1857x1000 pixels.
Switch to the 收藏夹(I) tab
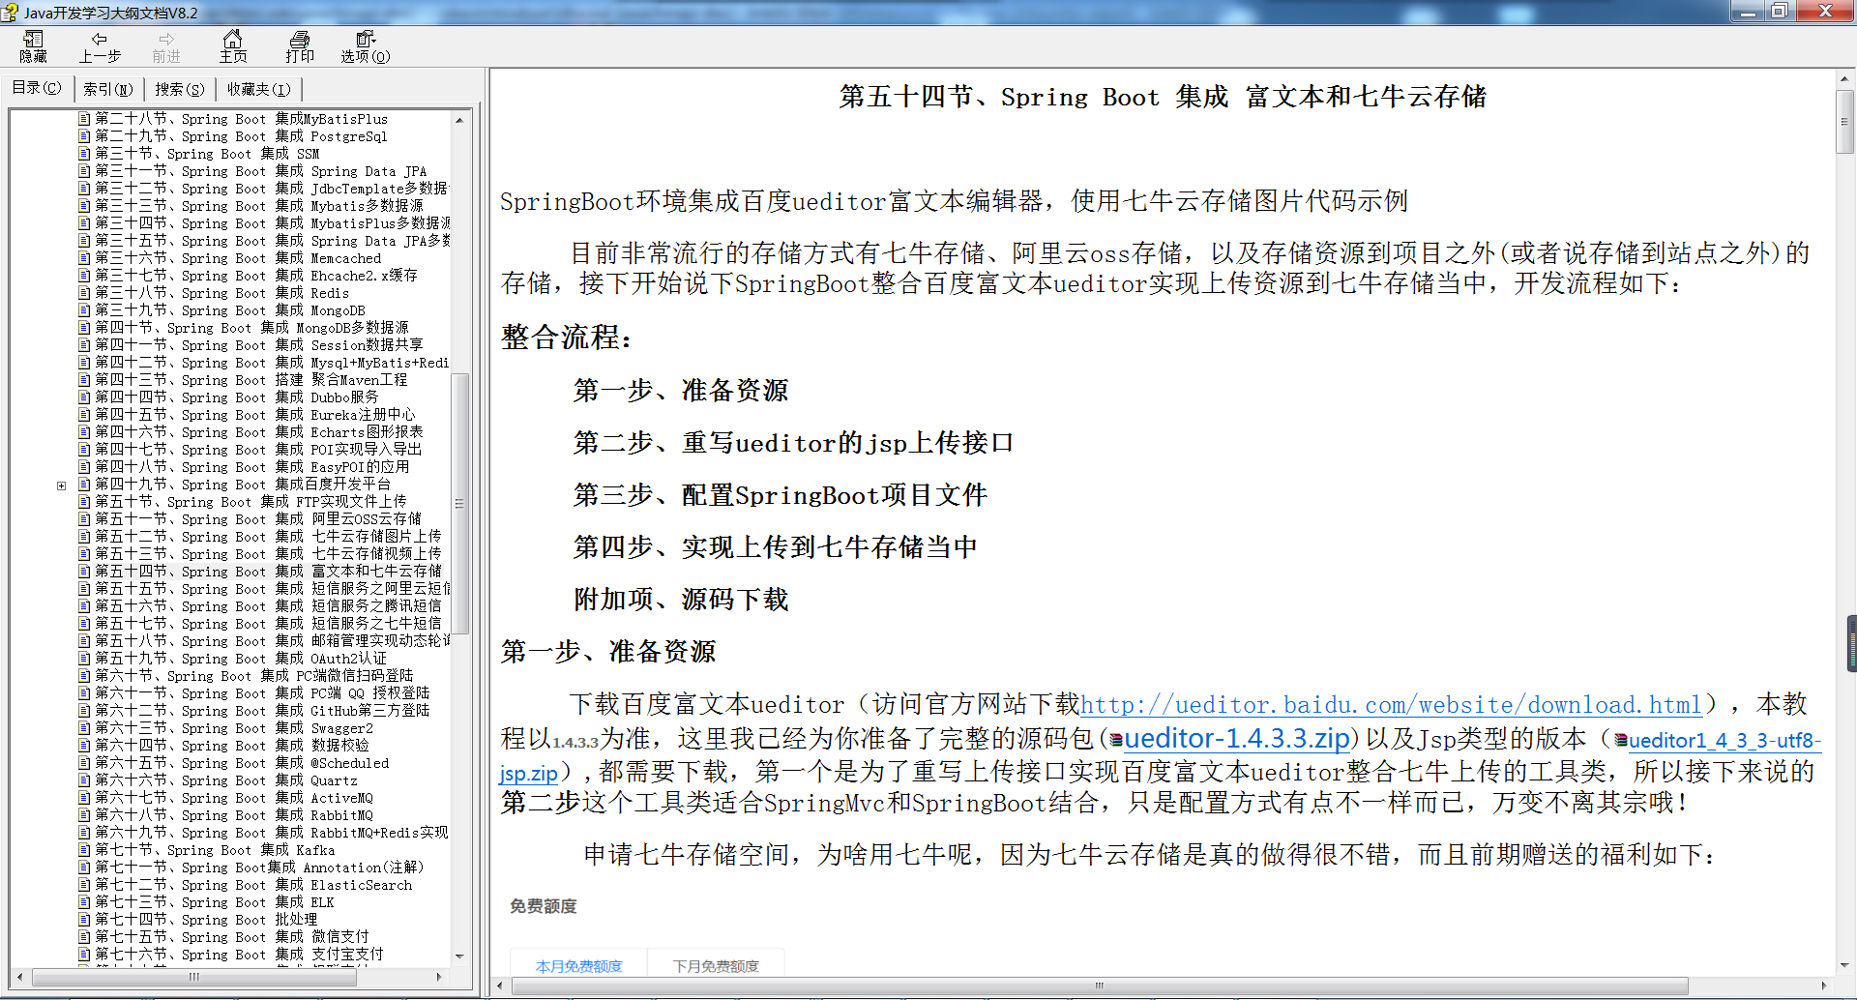click(x=258, y=89)
